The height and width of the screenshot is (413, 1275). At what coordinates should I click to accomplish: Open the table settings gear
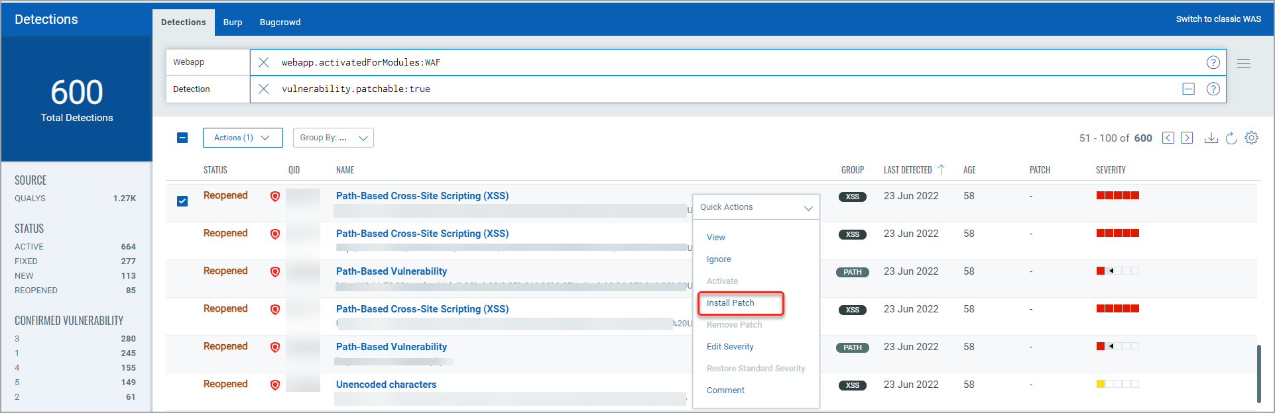pyautogui.click(x=1251, y=138)
